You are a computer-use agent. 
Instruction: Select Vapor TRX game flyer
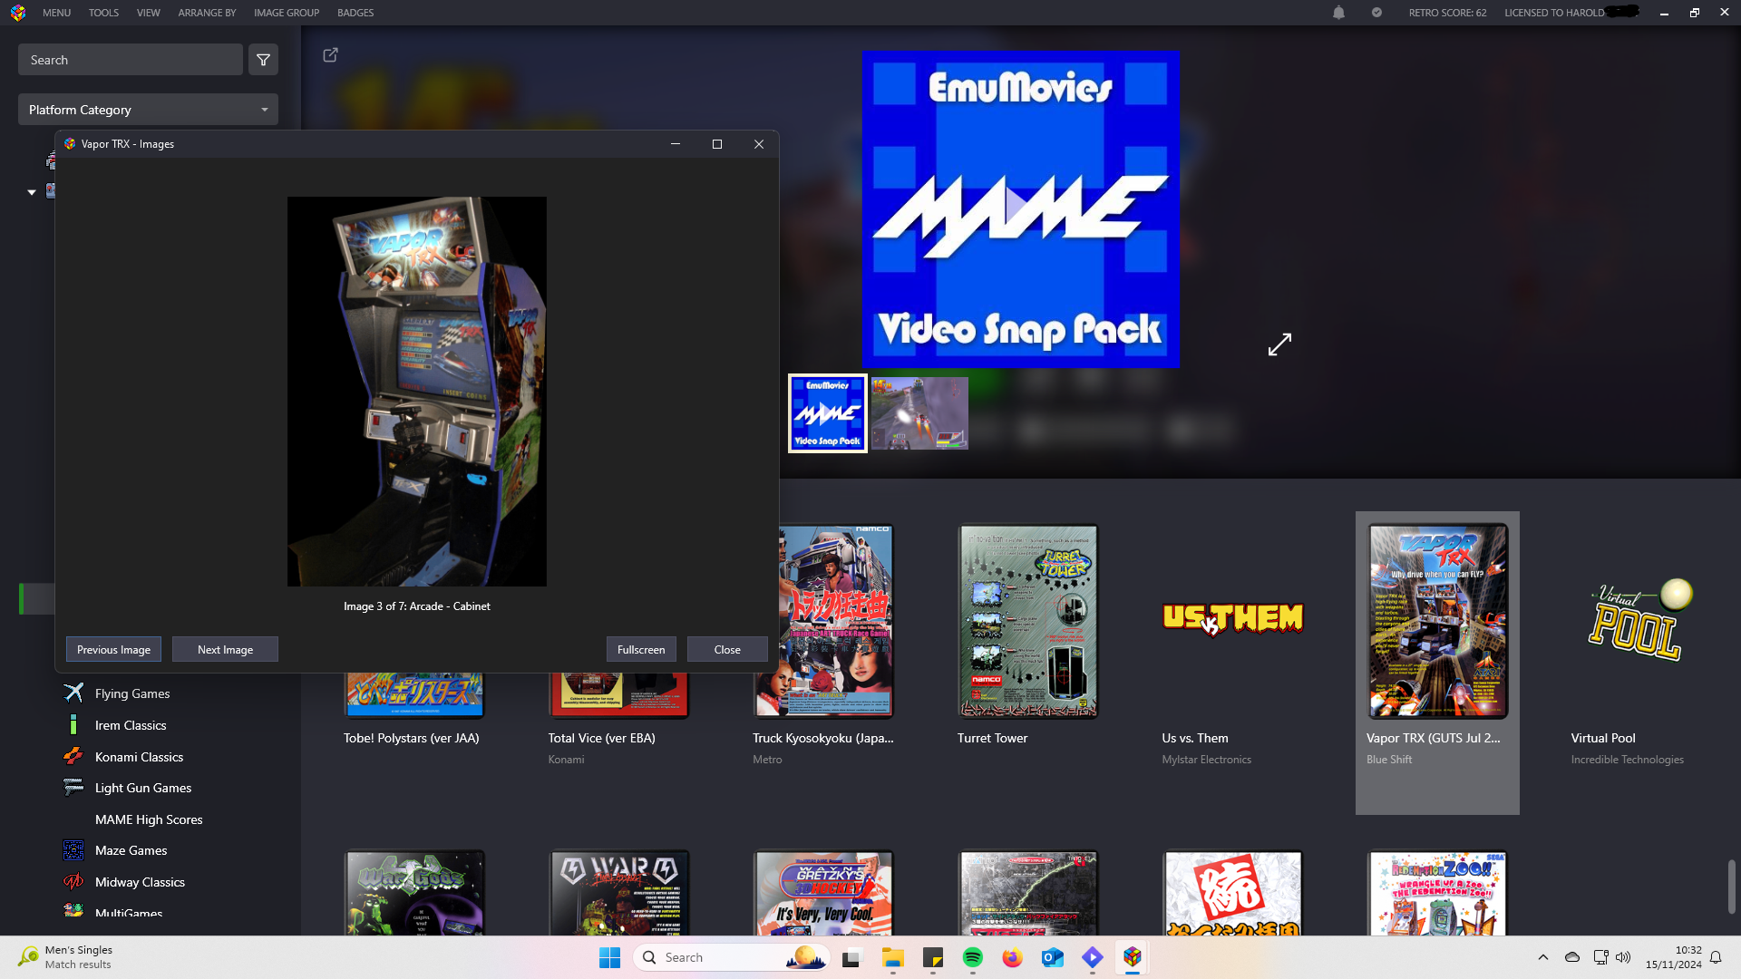[x=1438, y=621]
